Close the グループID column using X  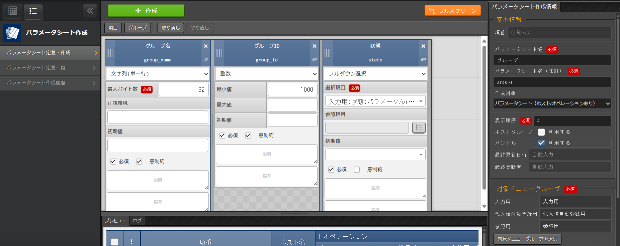coord(315,46)
